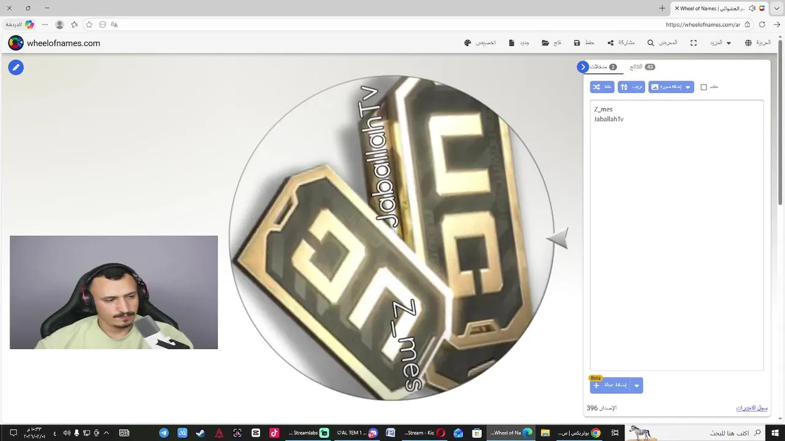Viewport: 785px width, 441px height.
Task: Click the blue pencil edit icon
Action: point(16,67)
